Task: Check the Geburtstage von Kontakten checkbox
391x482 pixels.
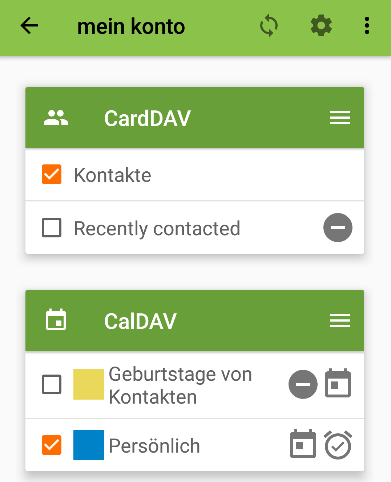Action: click(52, 384)
